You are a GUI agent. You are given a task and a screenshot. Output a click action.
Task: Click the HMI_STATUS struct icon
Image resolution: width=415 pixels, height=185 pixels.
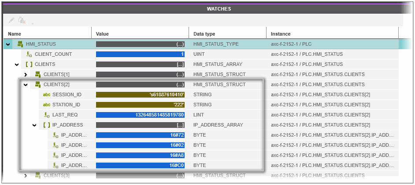click(x=20, y=44)
